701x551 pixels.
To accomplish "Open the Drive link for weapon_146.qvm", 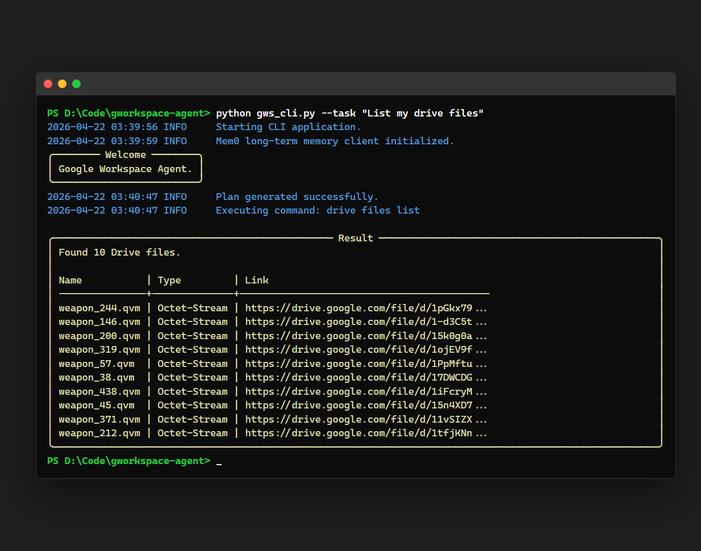I will click(366, 322).
